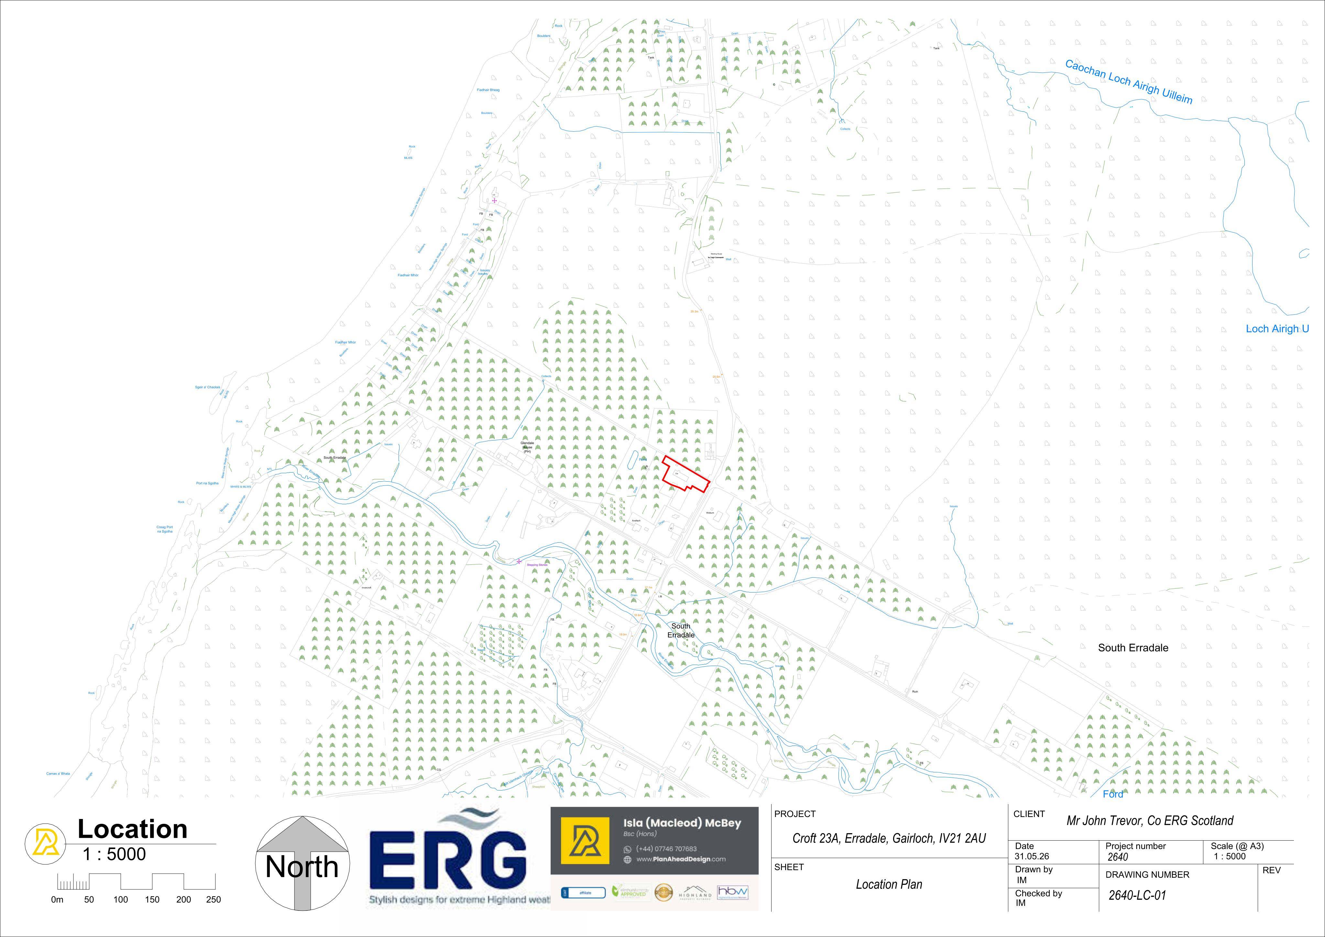Click the 0m label on scale bar
The image size is (1325, 937).
point(57,899)
